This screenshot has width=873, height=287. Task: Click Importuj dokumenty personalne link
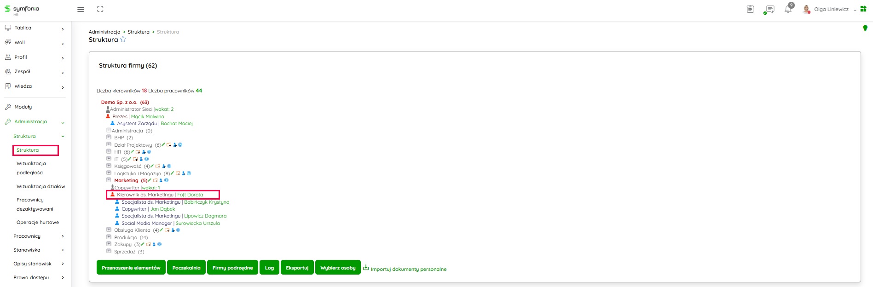(408, 269)
